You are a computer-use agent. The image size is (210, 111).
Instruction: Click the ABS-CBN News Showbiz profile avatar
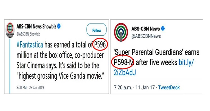(x=10, y=30)
